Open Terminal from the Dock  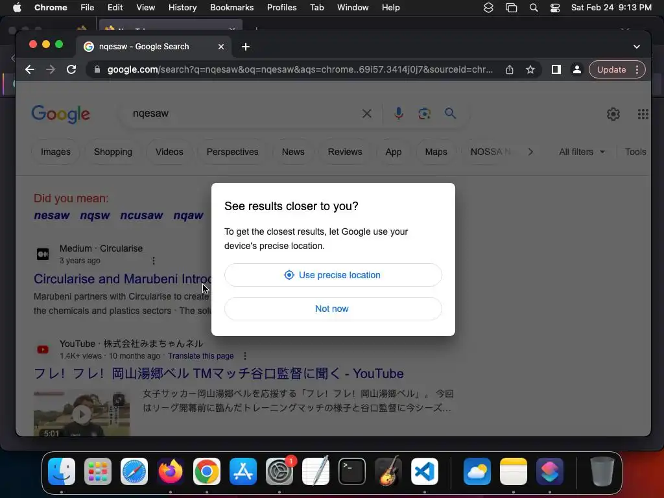coord(352,471)
